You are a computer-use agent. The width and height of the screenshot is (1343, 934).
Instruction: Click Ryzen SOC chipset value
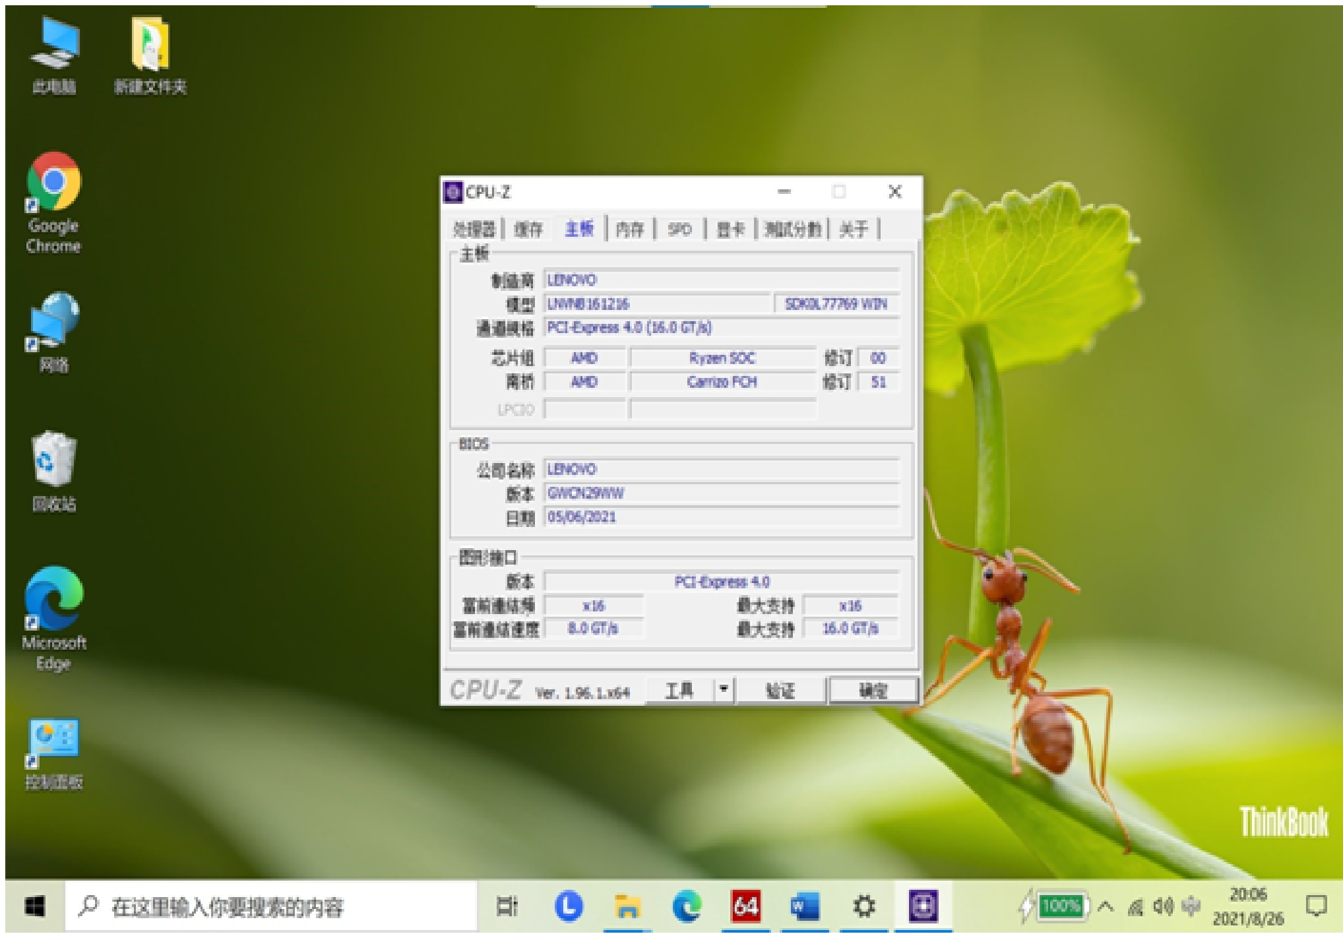(723, 358)
